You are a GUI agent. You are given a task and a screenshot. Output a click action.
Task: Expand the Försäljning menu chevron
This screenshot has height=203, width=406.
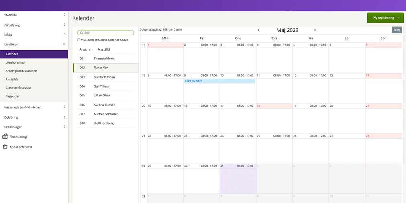click(x=65, y=25)
